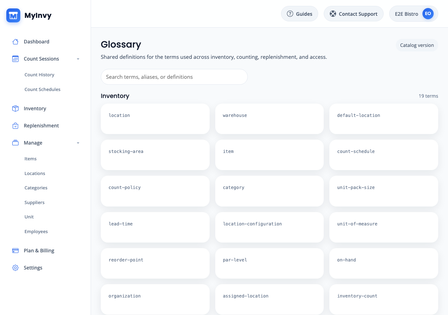The width and height of the screenshot is (448, 315).
Task: Open Unit under Manage
Action: tap(29, 217)
